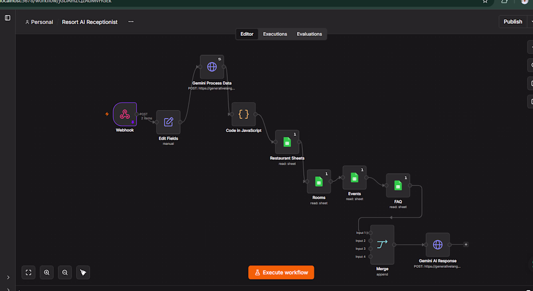Select the Gemini AI Response node
The width and height of the screenshot is (533, 291).
438,245
